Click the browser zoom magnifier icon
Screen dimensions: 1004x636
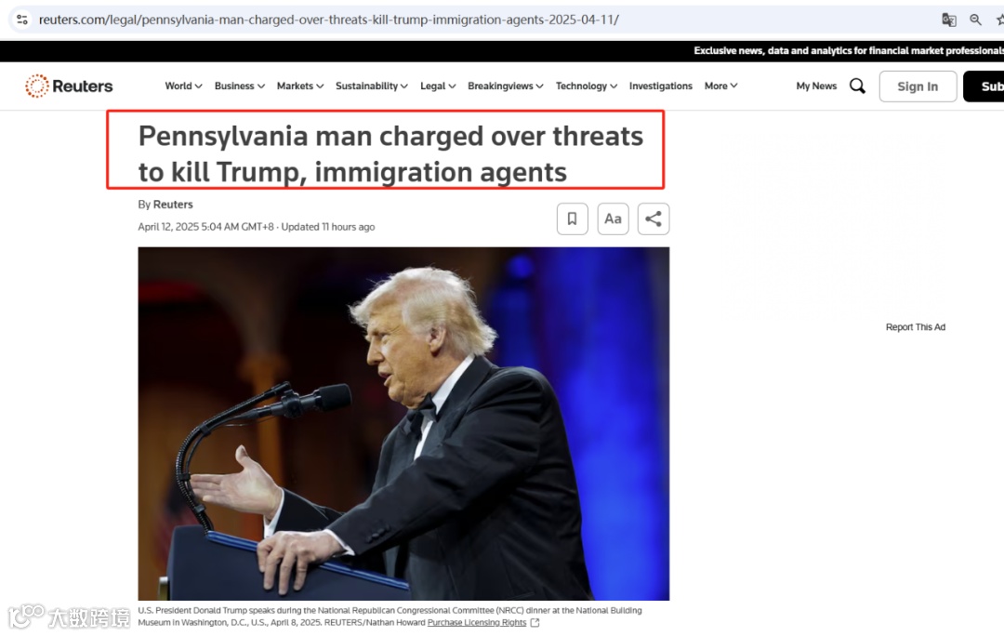[x=975, y=20]
